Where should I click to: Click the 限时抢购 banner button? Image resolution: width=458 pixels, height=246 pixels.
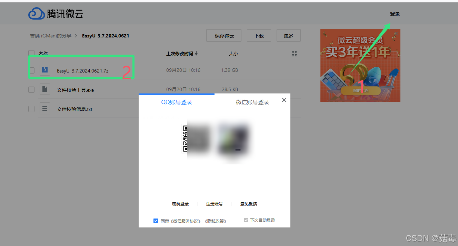point(361,91)
